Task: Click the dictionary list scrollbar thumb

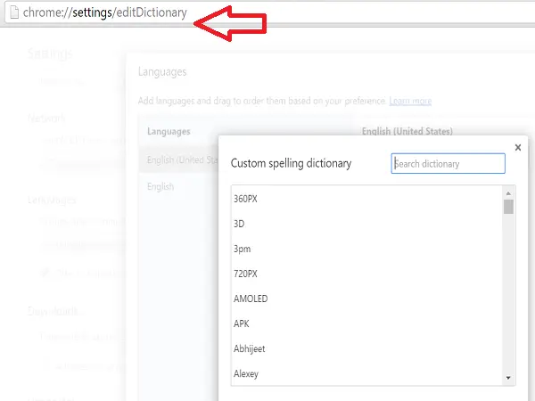Action: point(508,207)
